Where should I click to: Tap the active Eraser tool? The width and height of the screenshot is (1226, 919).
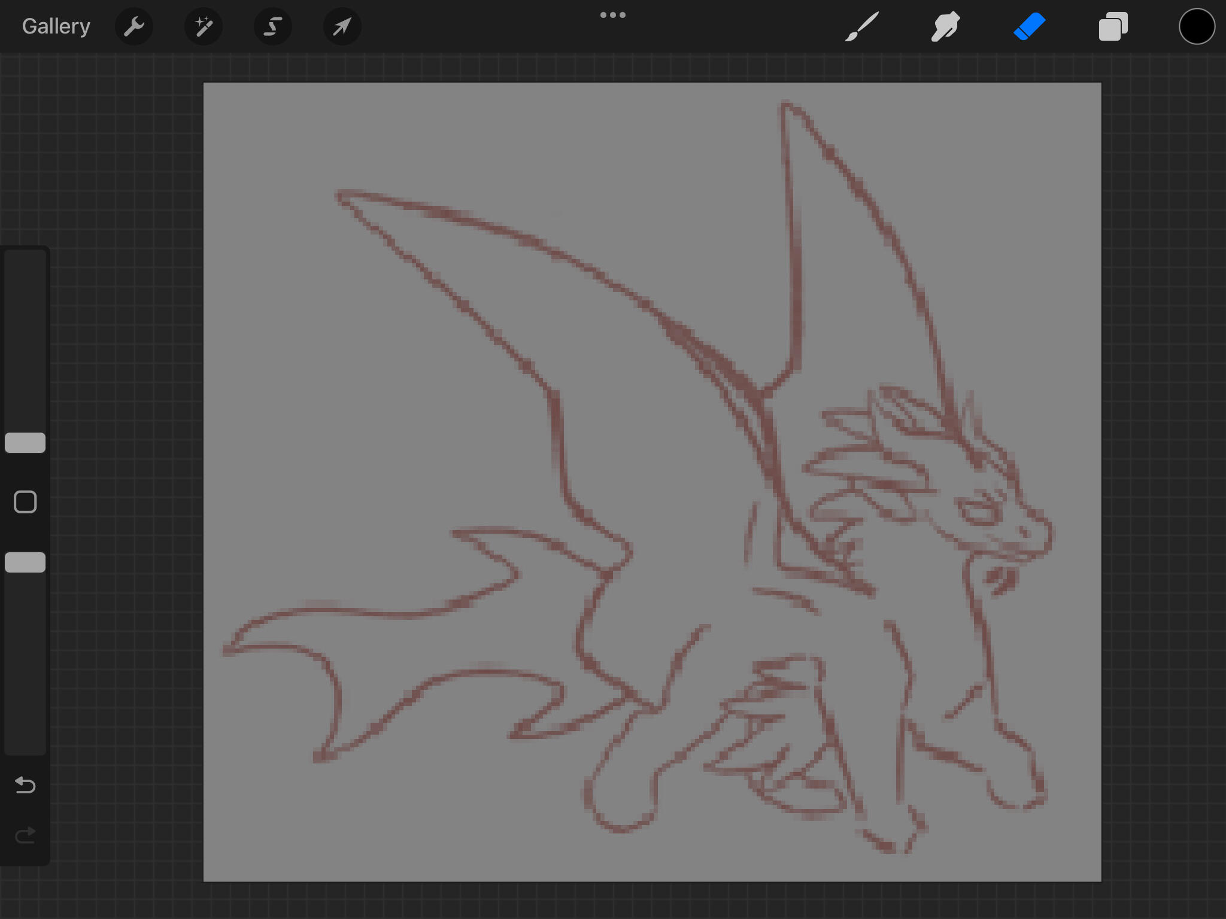(1030, 26)
